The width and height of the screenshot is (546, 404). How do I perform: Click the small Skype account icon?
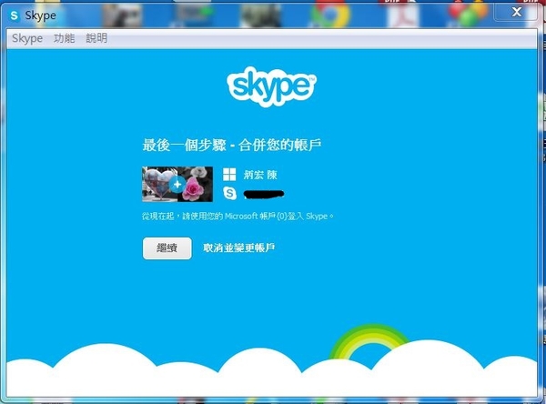pyautogui.click(x=229, y=193)
